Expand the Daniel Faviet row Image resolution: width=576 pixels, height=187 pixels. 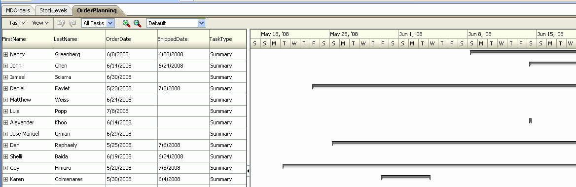coord(5,88)
